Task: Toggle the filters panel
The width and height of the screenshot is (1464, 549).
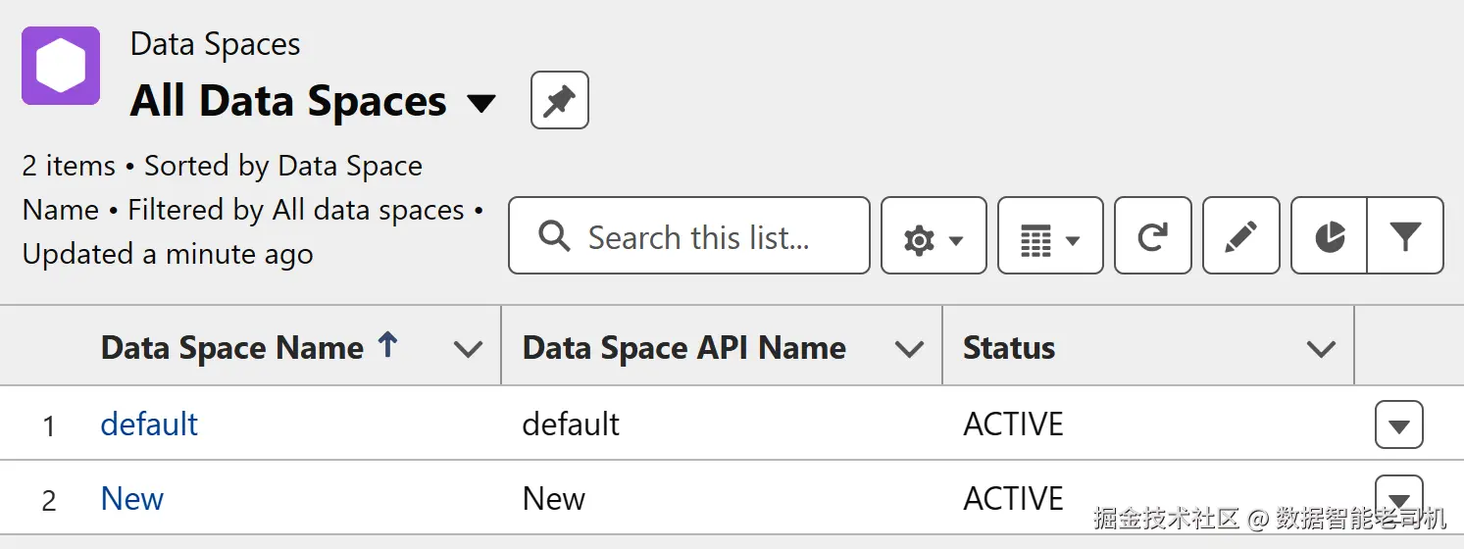Action: (x=1405, y=236)
